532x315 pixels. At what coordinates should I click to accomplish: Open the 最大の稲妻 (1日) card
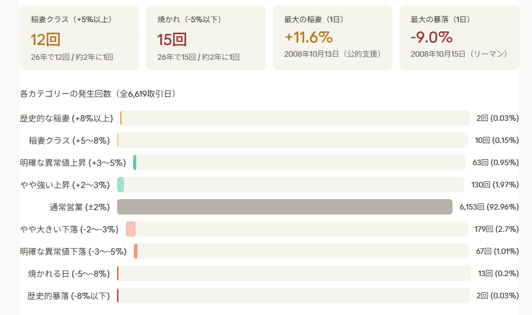(x=332, y=37)
